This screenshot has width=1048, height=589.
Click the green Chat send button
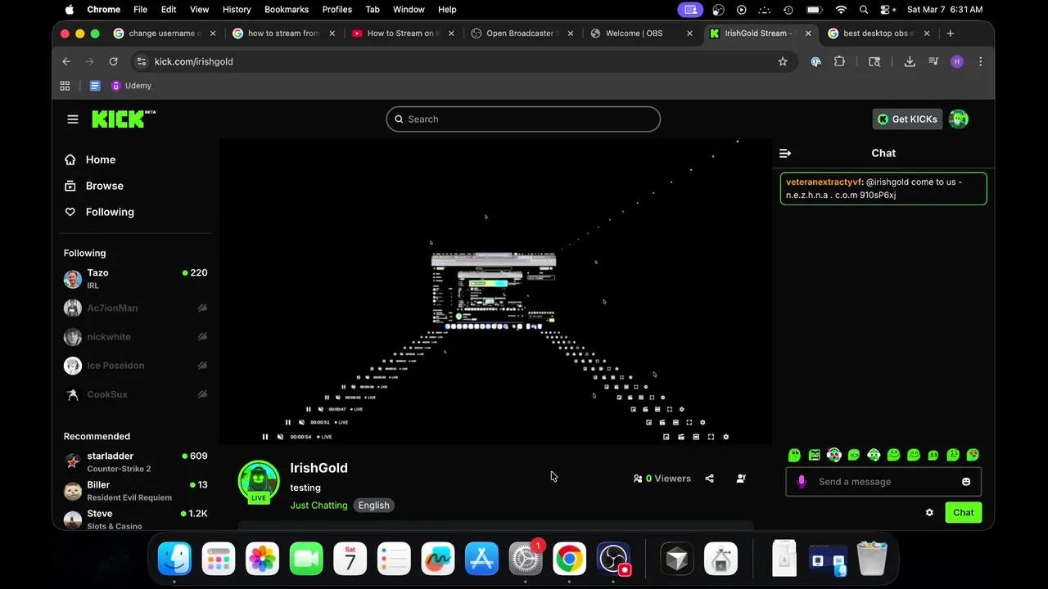pyautogui.click(x=963, y=513)
